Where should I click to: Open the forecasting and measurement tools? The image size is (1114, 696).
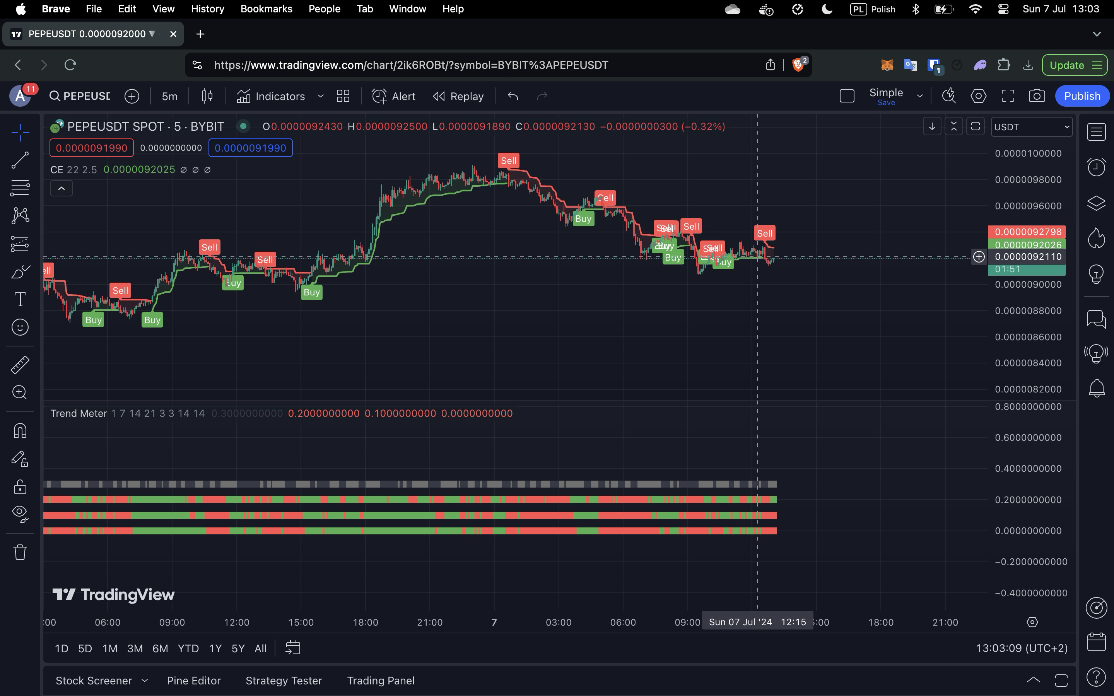(x=20, y=244)
